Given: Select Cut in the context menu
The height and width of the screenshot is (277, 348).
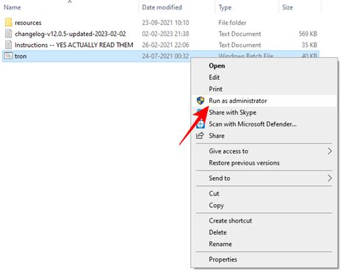Looking at the screenshot, I should pyautogui.click(x=214, y=194).
